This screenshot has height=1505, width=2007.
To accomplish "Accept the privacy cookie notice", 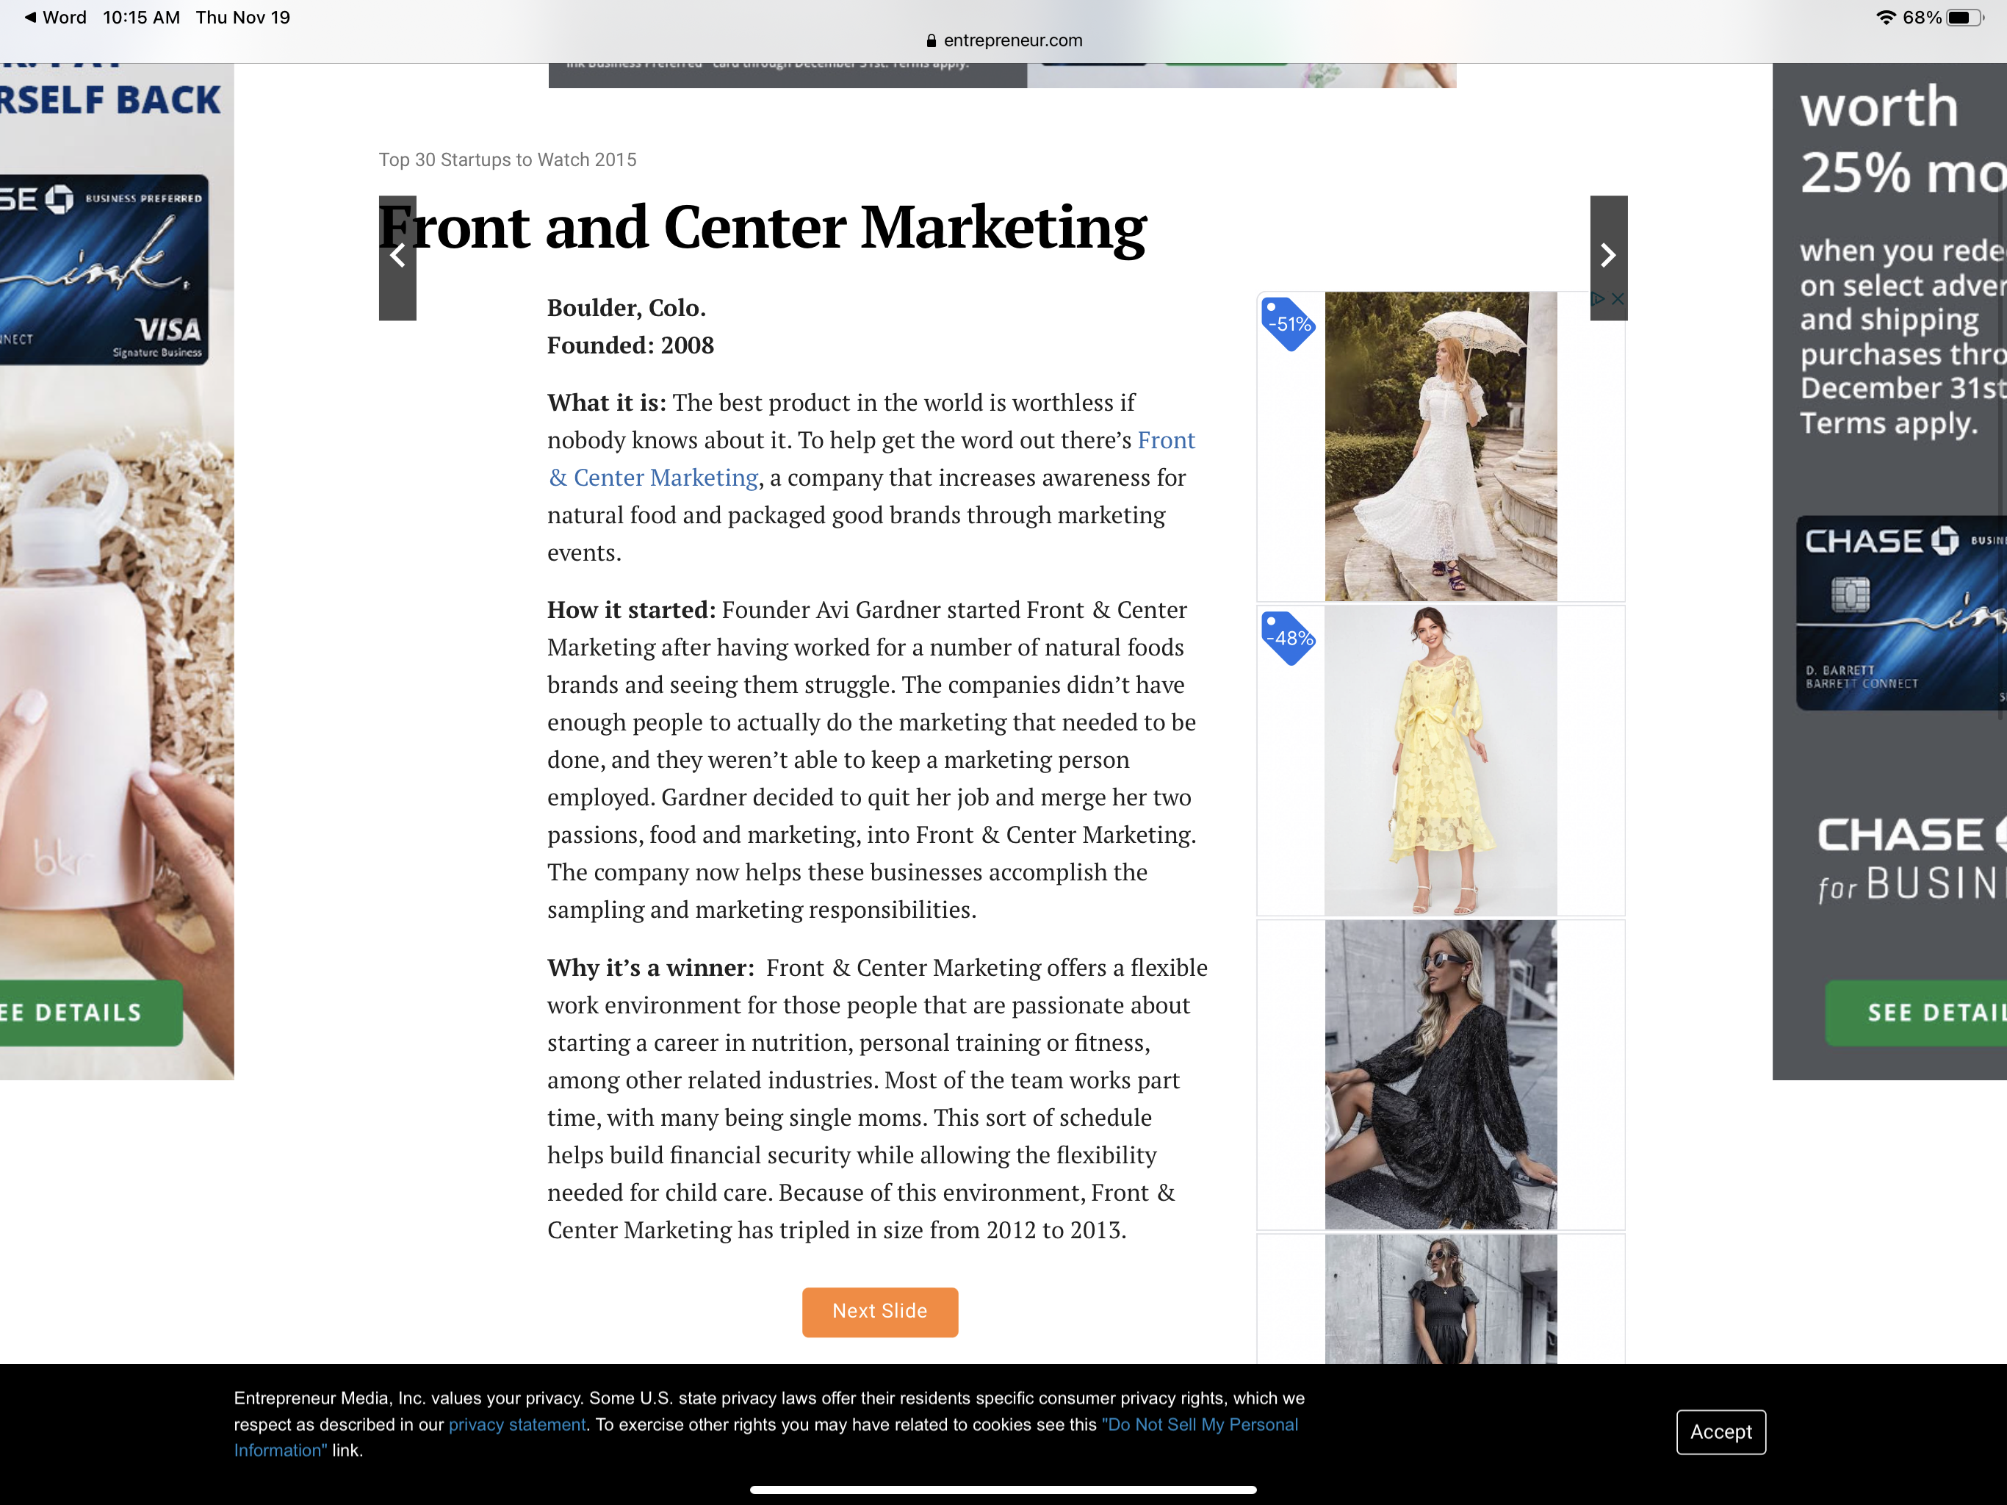I will [1721, 1432].
